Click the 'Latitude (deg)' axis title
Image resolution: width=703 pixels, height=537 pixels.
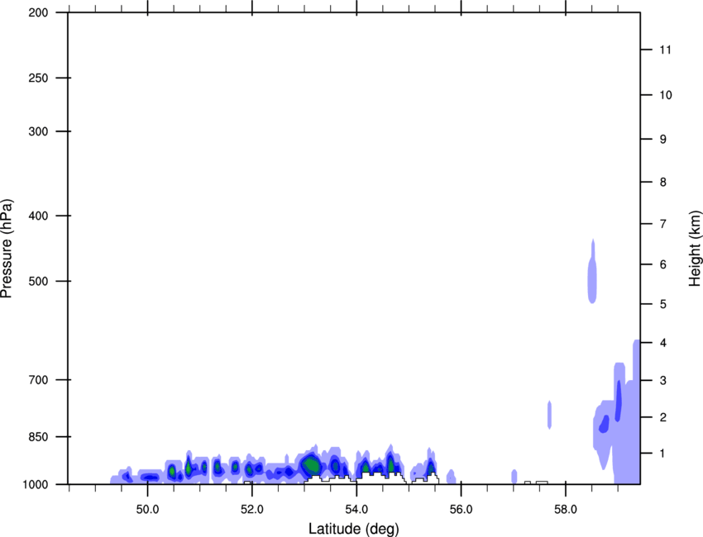(x=353, y=529)
